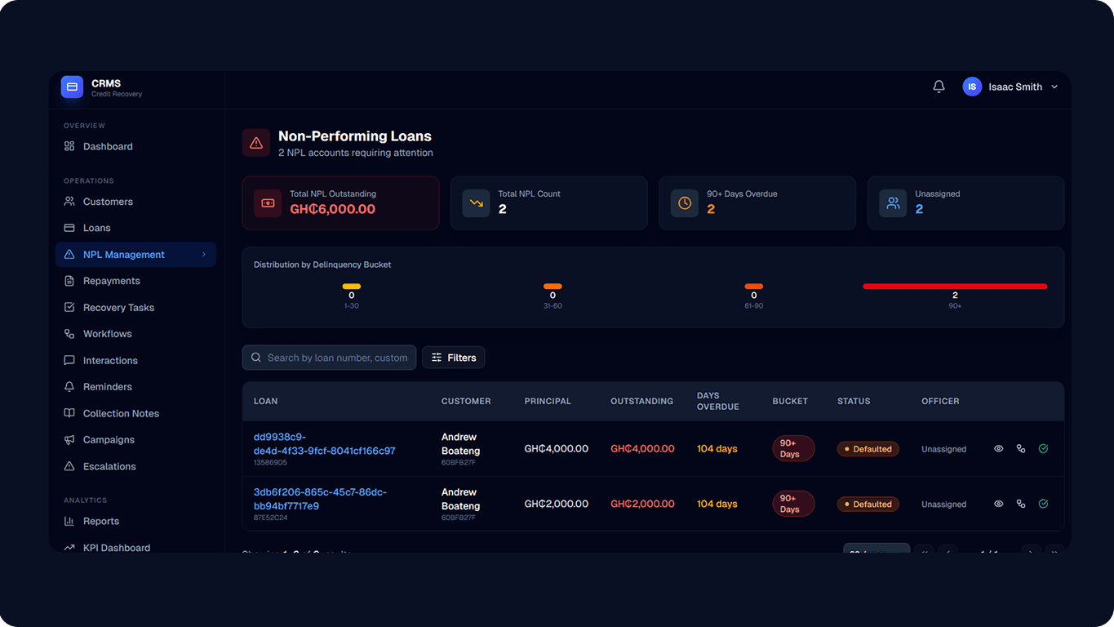Mark loan 3db6f206 resolved with the green check
This screenshot has width=1114, height=627.
click(1042, 504)
